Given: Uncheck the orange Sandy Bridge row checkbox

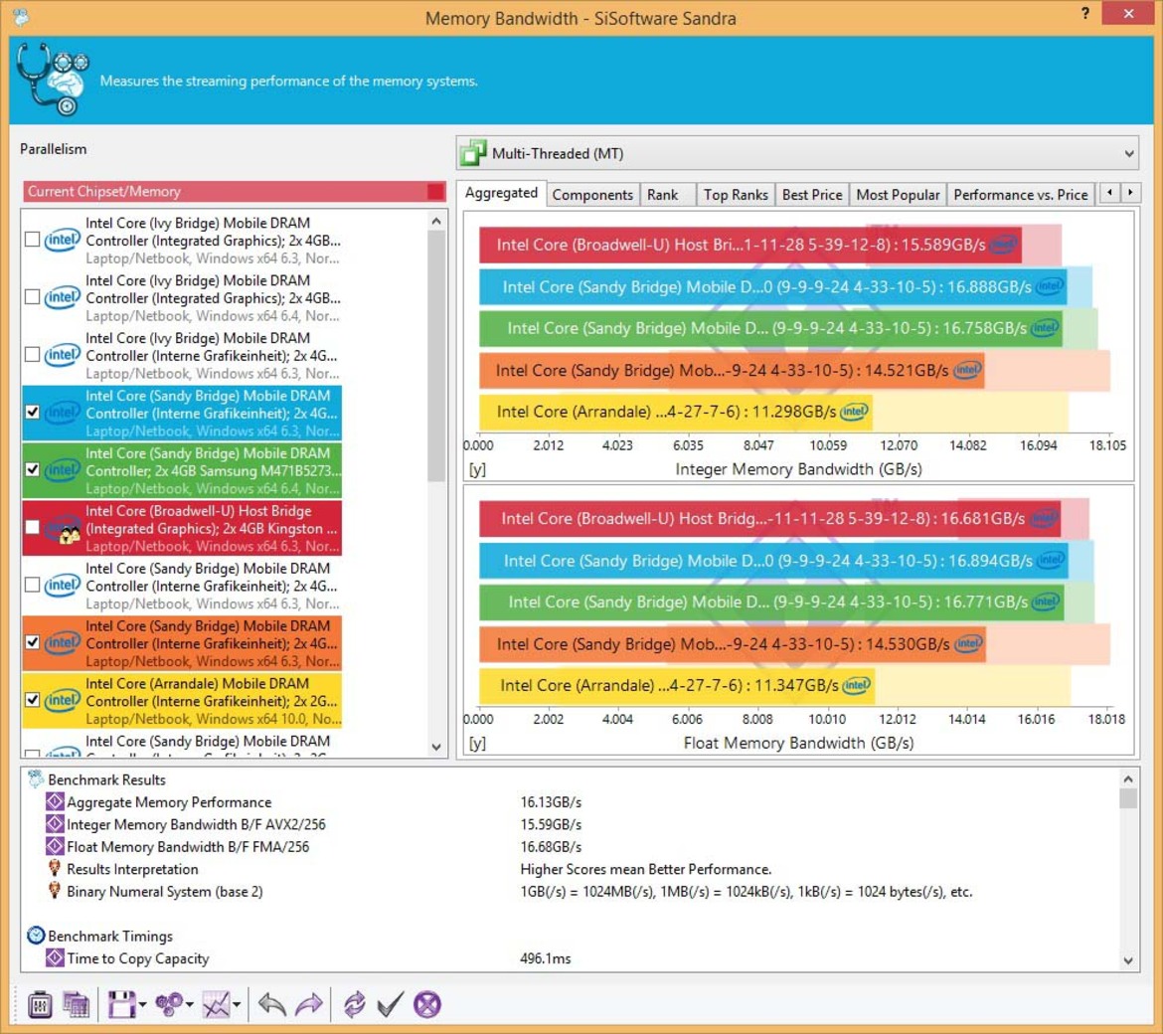Looking at the screenshot, I should point(32,642).
